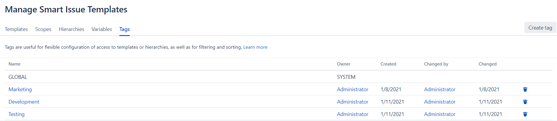
Task: Open the Learn more link
Action: click(x=255, y=47)
